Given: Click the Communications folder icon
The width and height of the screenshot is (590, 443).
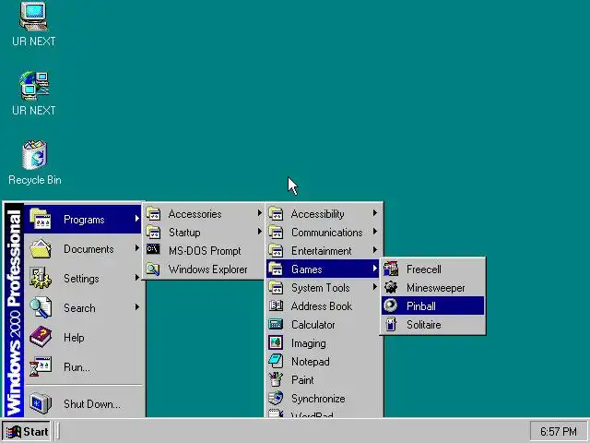Looking at the screenshot, I should tap(276, 232).
